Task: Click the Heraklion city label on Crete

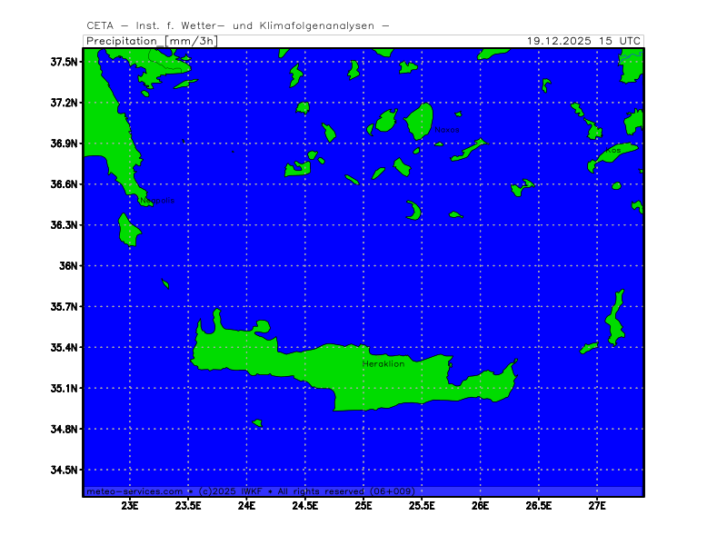Action: (383, 363)
